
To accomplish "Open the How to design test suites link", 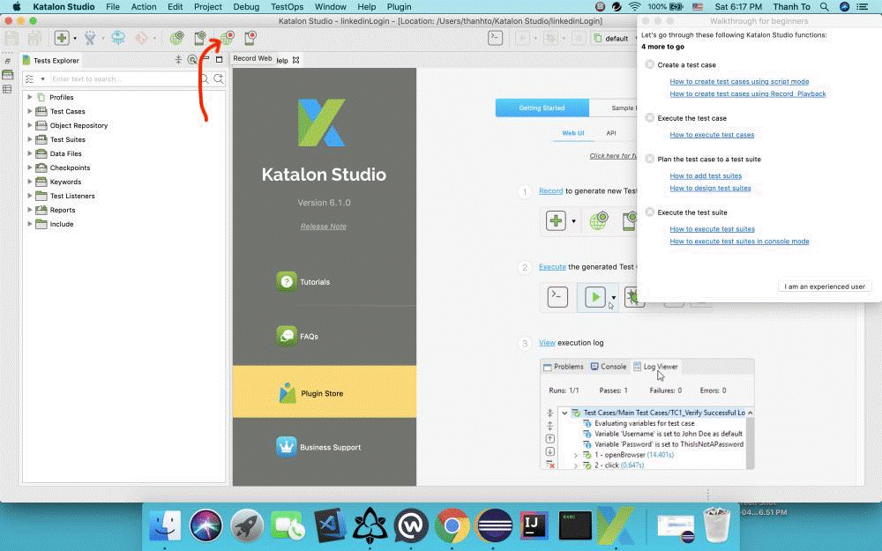I will 710,189.
